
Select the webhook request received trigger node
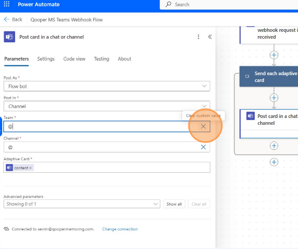tap(269, 35)
